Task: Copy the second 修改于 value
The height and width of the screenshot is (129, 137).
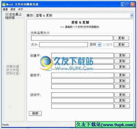Action: tap(122, 81)
